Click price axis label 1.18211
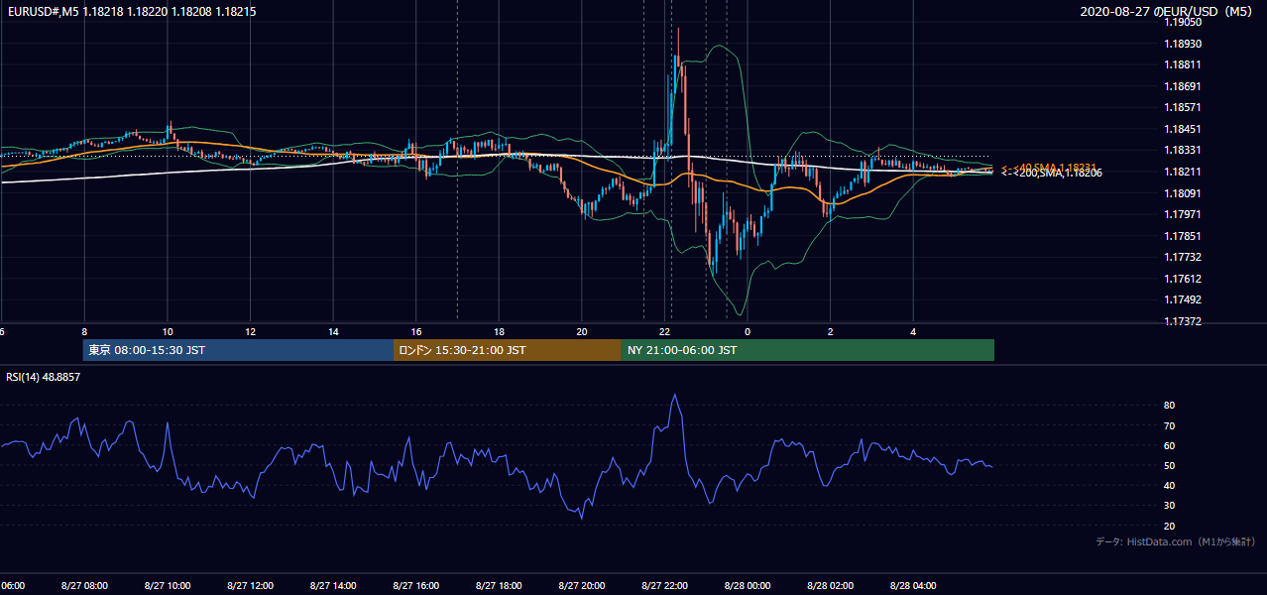 click(1183, 172)
